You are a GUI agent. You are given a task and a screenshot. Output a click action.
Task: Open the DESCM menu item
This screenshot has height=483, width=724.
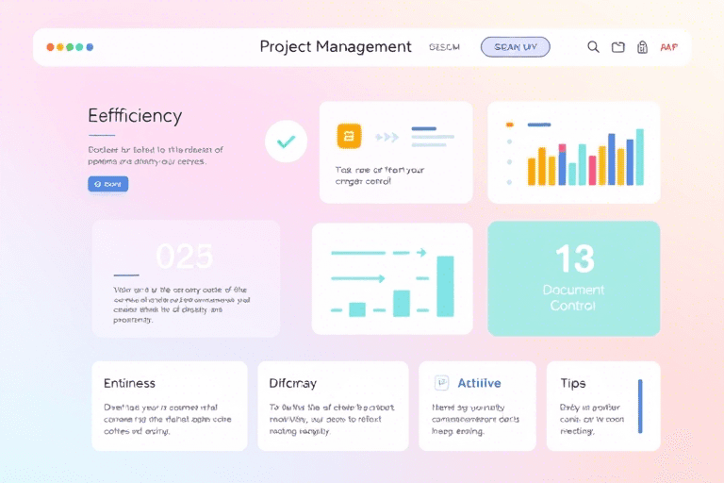coord(443,47)
